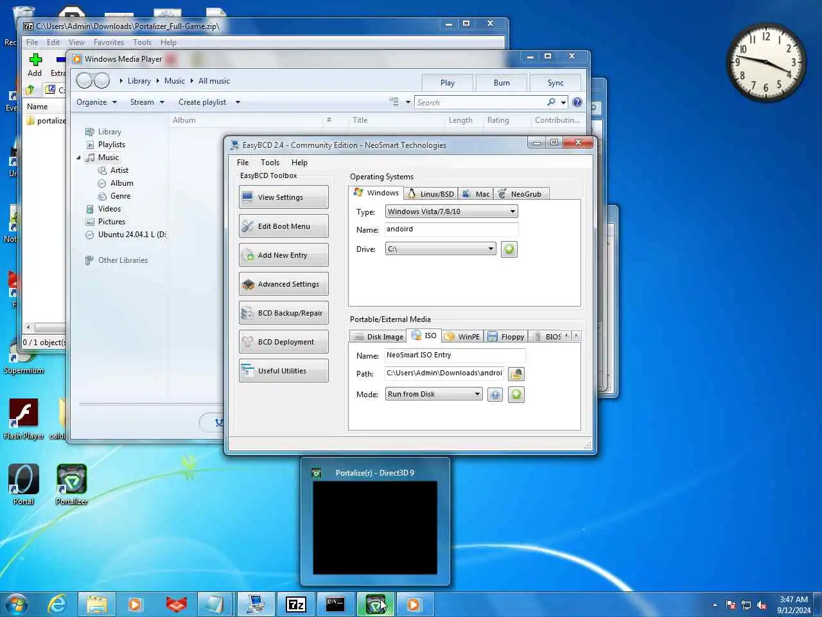822x617 pixels.
Task: Switch to the Disk Image tab
Action: click(x=378, y=336)
